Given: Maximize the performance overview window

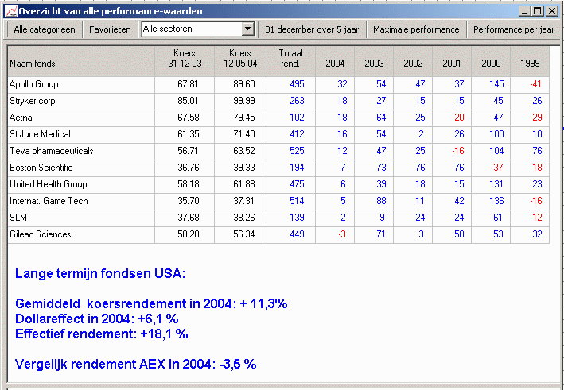Looking at the screenshot, I should tap(539, 11).
